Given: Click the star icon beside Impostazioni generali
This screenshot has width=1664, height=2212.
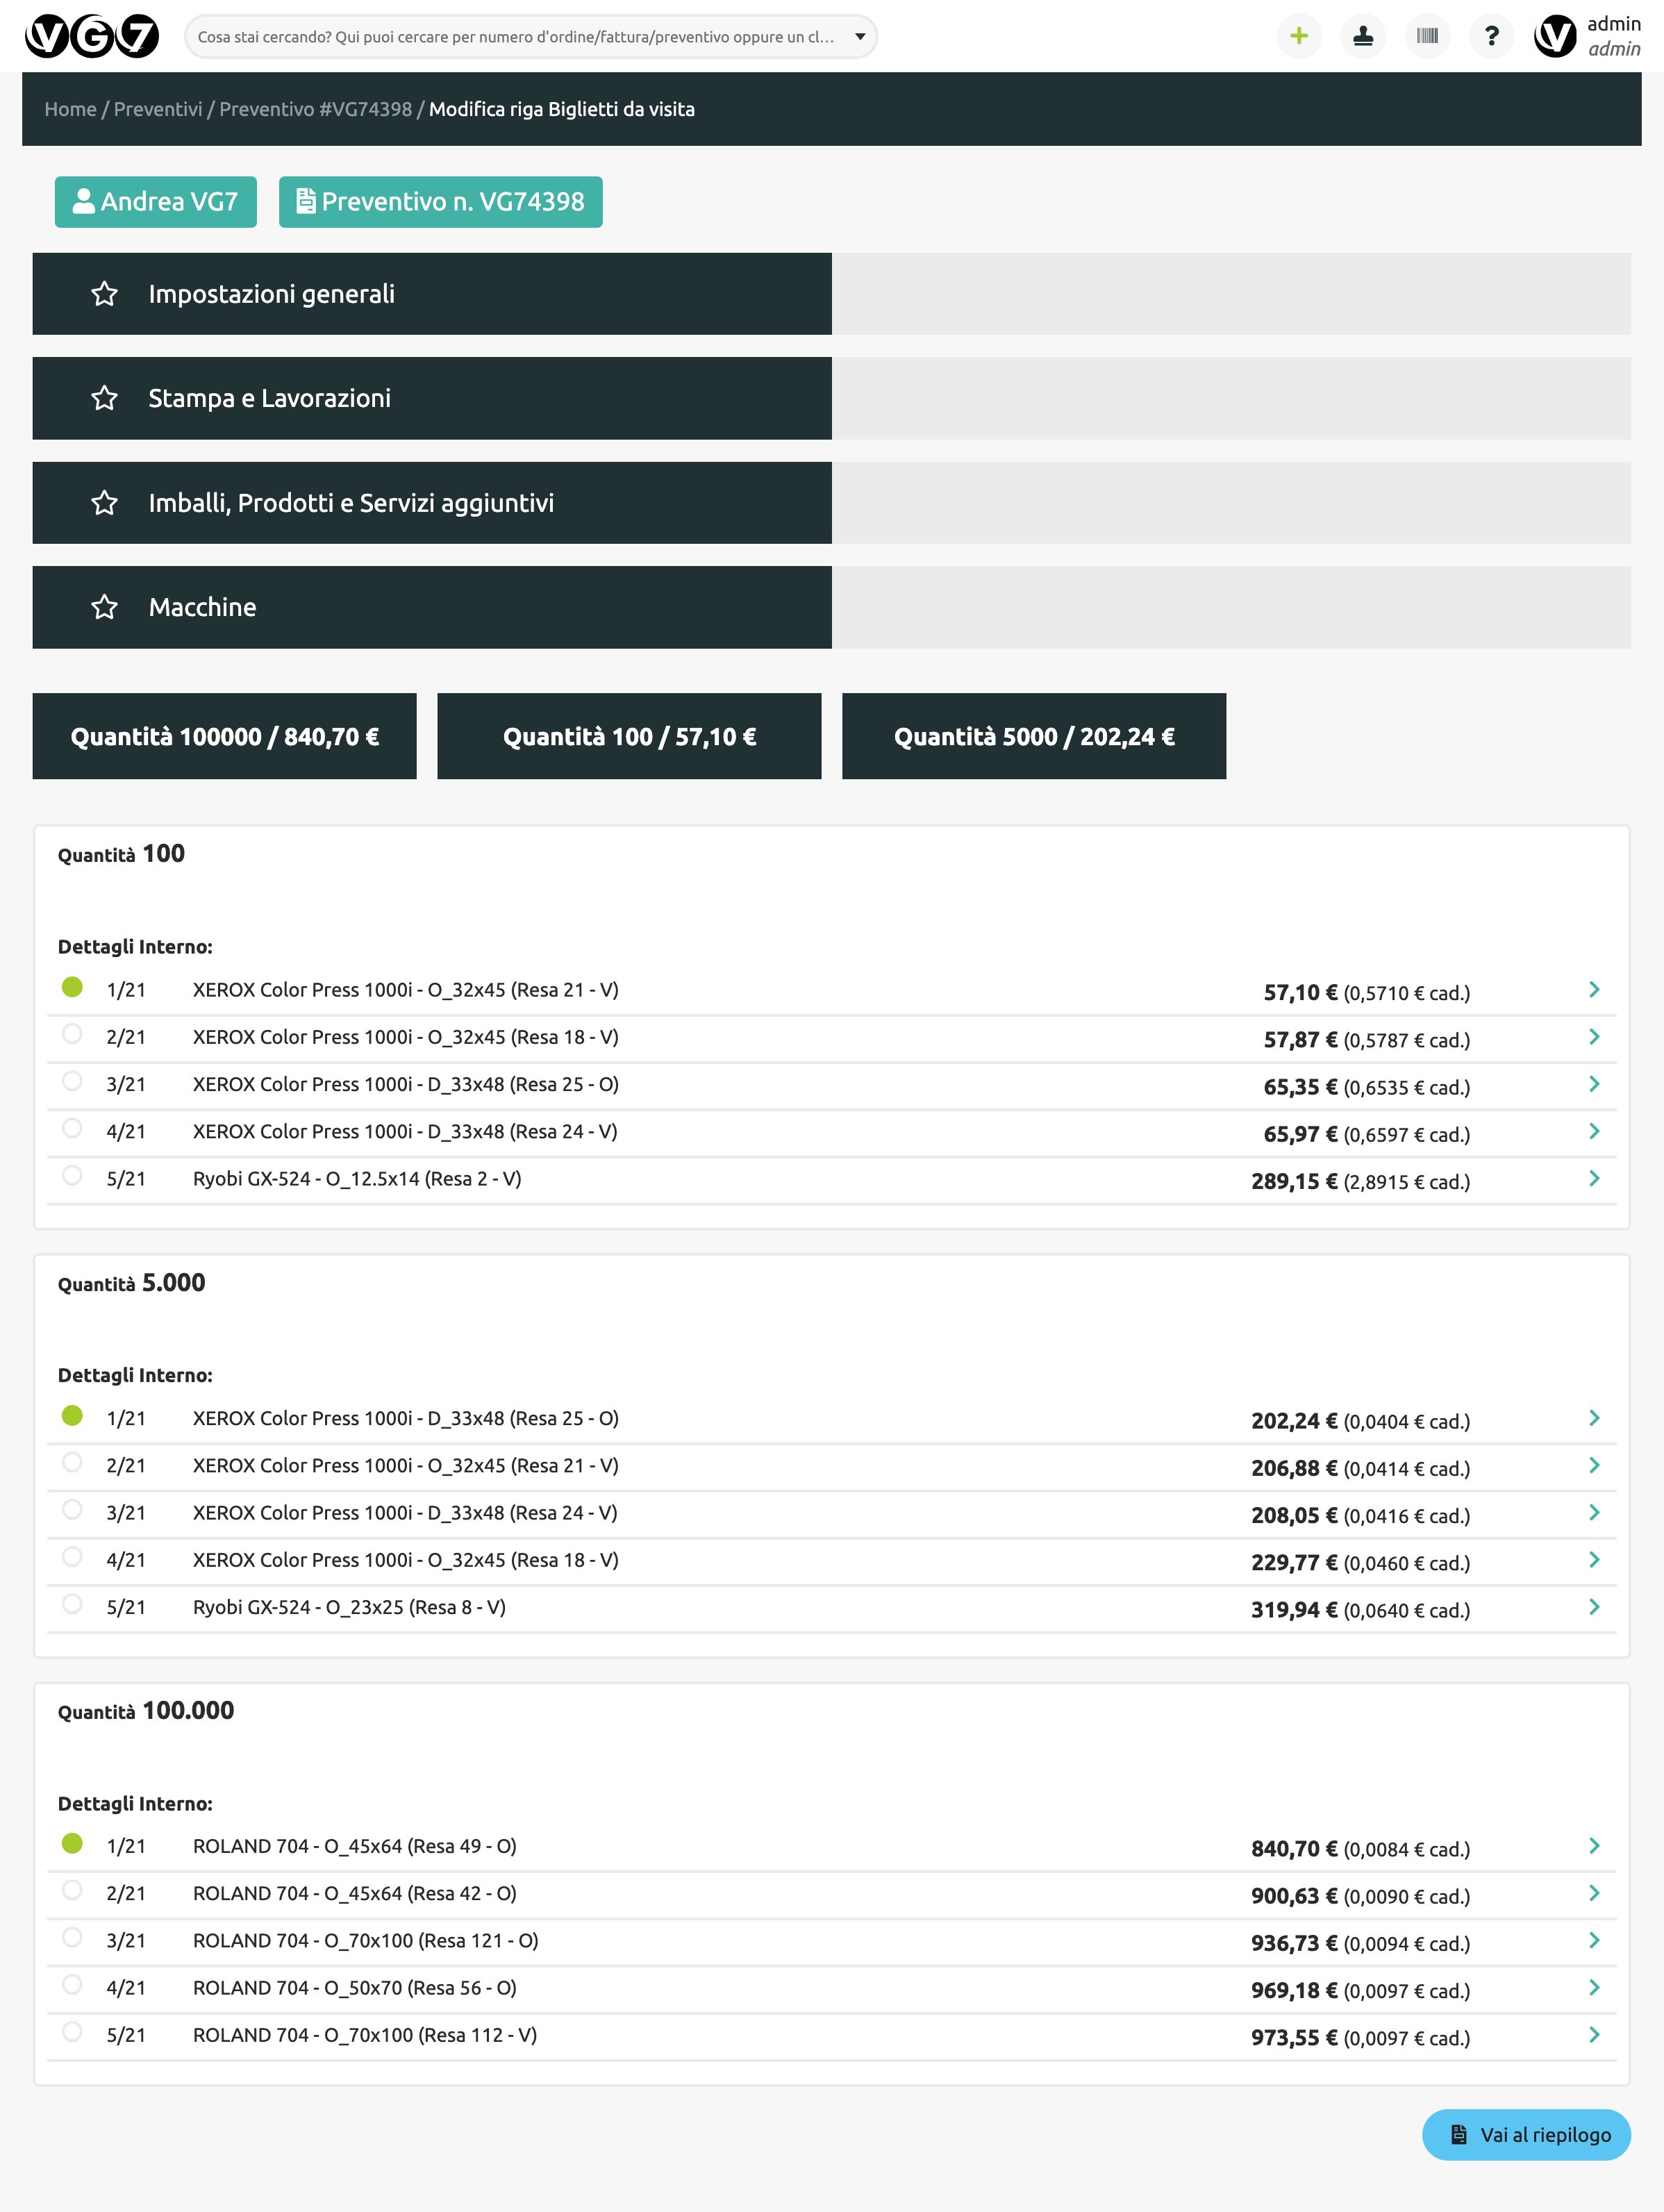Looking at the screenshot, I should [x=105, y=294].
